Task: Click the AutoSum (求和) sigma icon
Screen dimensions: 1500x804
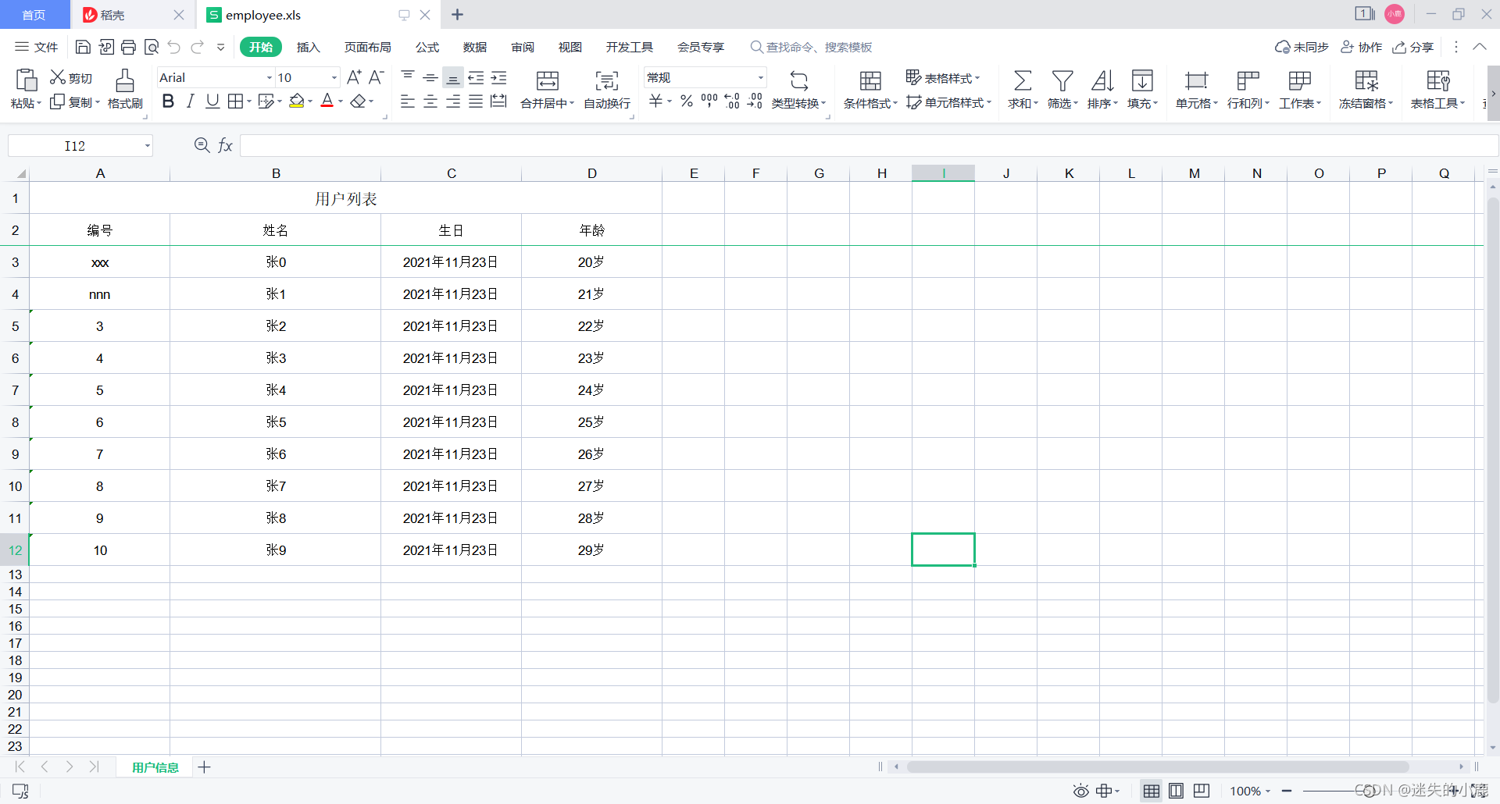Action: tap(1023, 80)
